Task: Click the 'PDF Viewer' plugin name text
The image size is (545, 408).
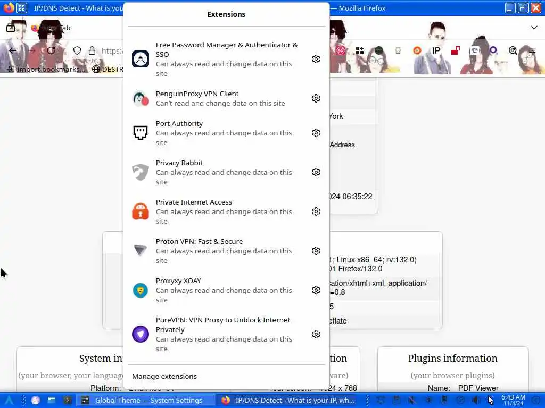Action: pos(478,388)
